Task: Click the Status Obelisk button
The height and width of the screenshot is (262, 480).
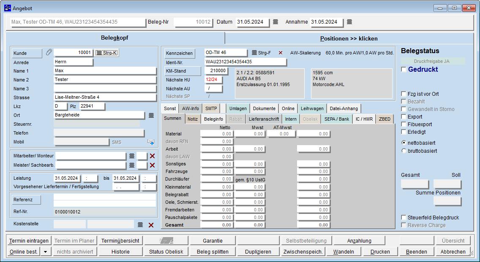Action: point(166,252)
